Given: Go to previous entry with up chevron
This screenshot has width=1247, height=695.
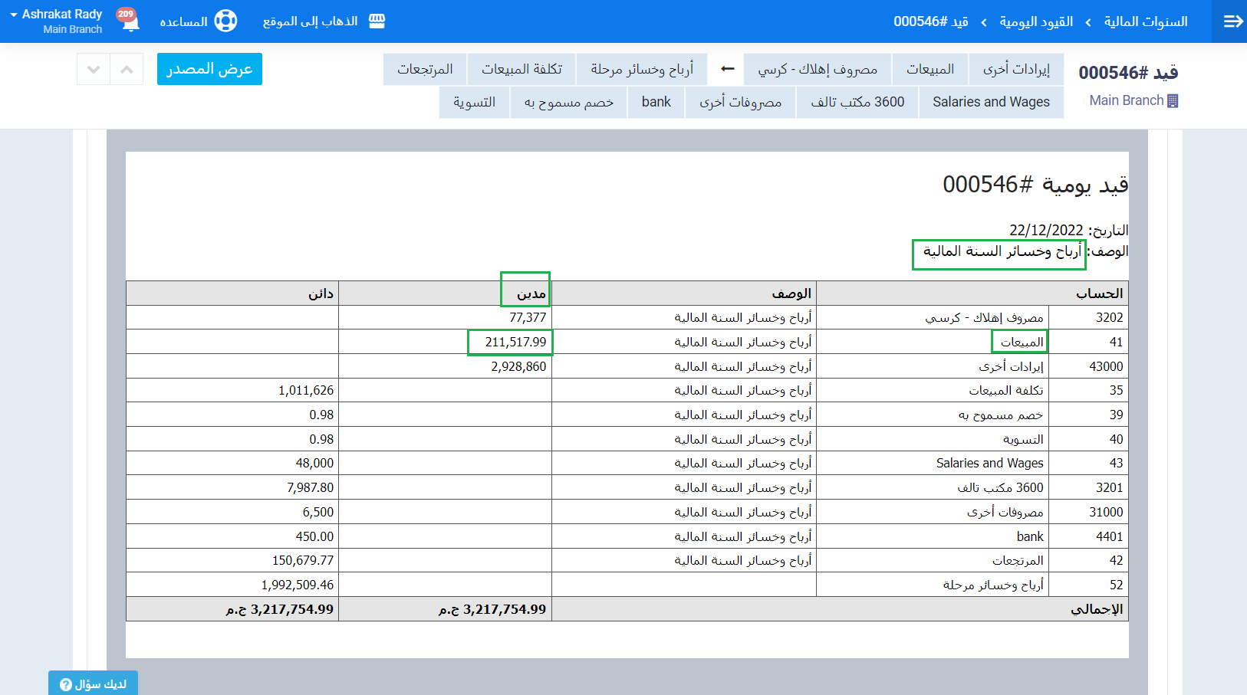Looking at the screenshot, I should point(127,69).
